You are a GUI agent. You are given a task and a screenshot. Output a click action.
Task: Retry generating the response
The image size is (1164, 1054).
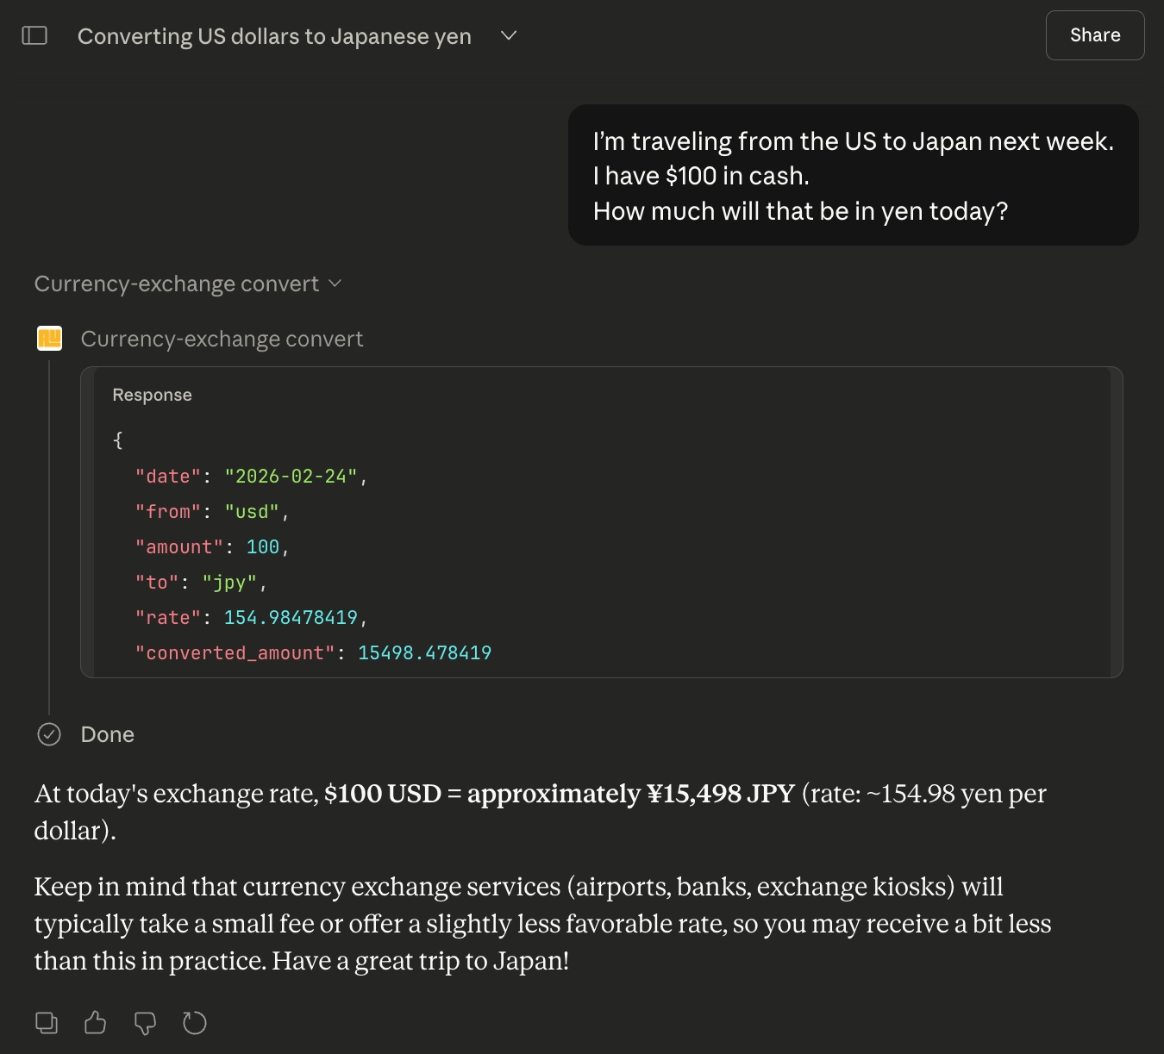pos(194,1023)
